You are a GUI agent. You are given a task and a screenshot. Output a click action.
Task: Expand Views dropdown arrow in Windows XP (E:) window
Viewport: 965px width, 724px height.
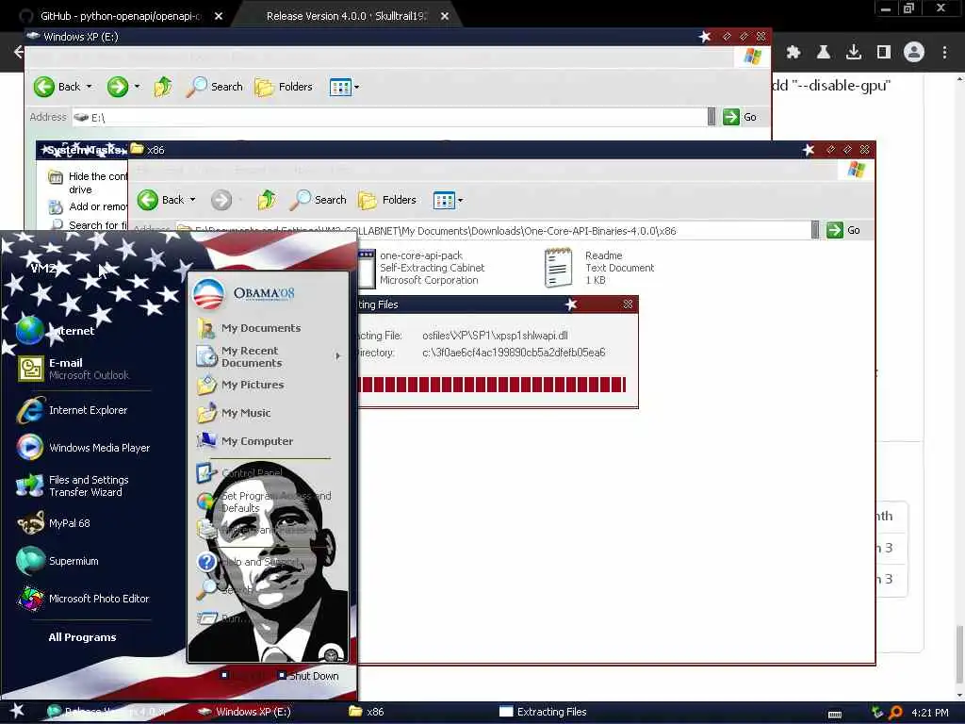click(x=356, y=88)
